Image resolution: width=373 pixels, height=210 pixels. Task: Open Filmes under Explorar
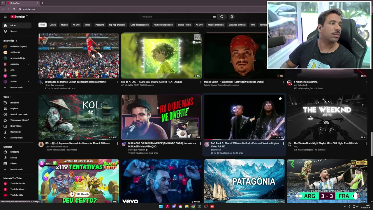(17, 163)
